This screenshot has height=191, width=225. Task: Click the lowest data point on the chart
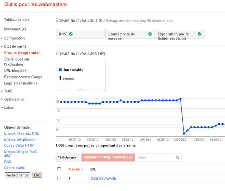pyautogui.click(x=184, y=133)
